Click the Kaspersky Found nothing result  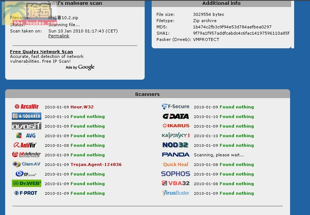point(237,136)
